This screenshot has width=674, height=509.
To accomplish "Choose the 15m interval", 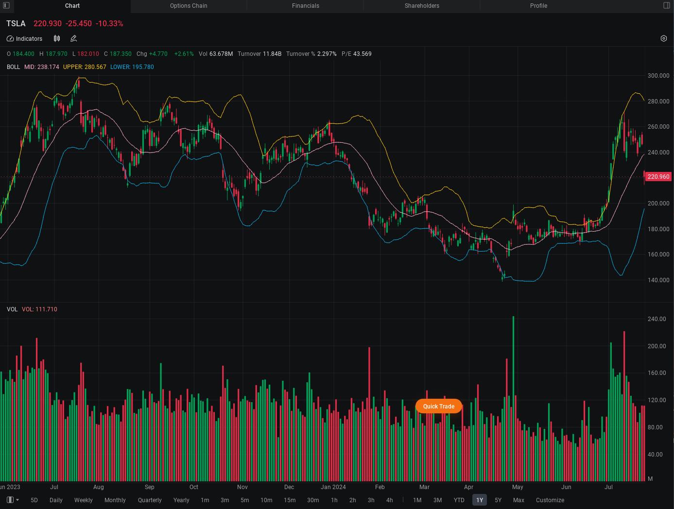I will 290,500.
